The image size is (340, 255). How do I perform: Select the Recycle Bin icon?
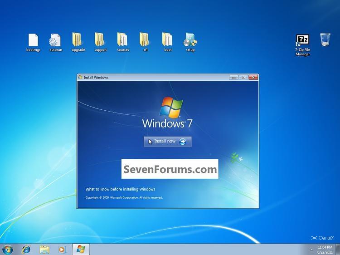pos(325,39)
